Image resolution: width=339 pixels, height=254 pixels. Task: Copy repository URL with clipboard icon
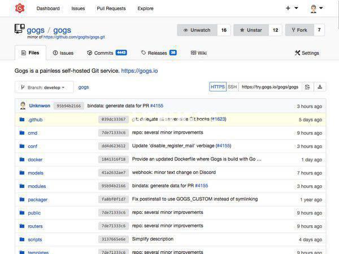pyautogui.click(x=307, y=87)
